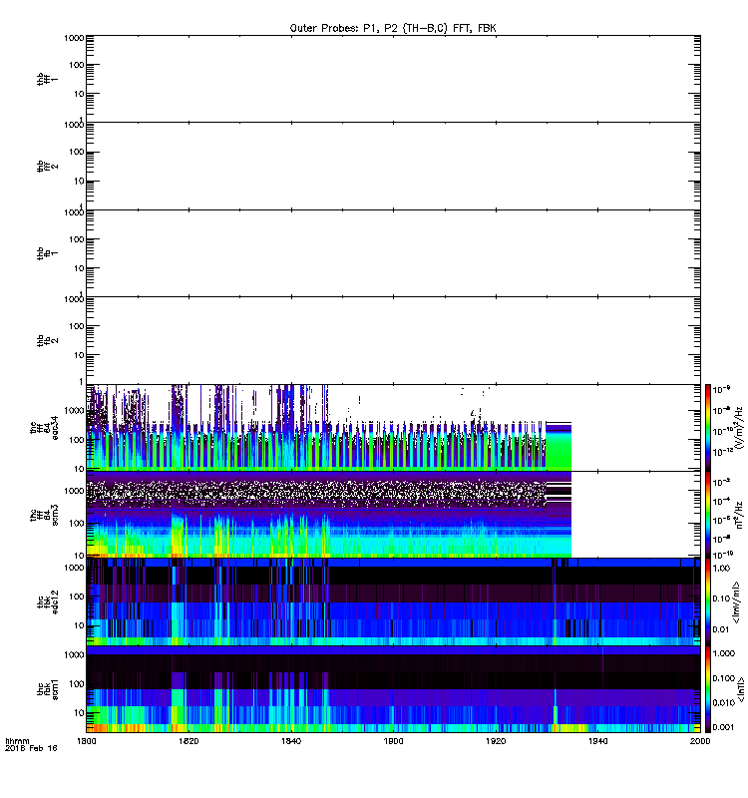
Task: Click the scm1 <|nT|> color bar
Action: pyautogui.click(x=708, y=689)
